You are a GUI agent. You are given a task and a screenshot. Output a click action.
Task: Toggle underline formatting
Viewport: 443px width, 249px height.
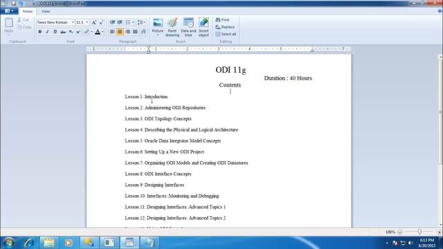[x=55, y=32]
